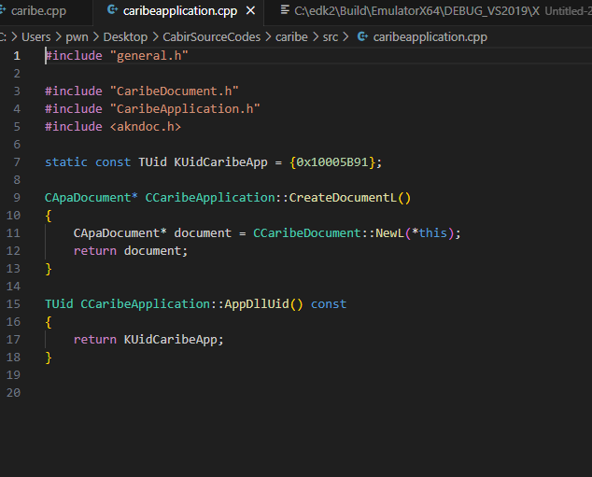
Task: Click line number 9 in gutter
Action: pyautogui.click(x=17, y=198)
